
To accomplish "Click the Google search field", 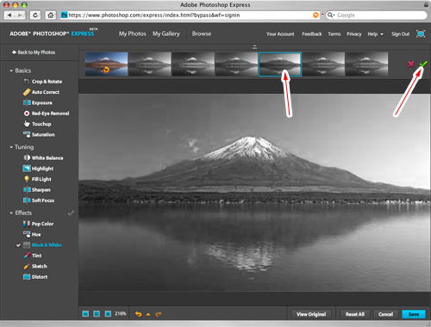I will pyautogui.click(x=377, y=15).
